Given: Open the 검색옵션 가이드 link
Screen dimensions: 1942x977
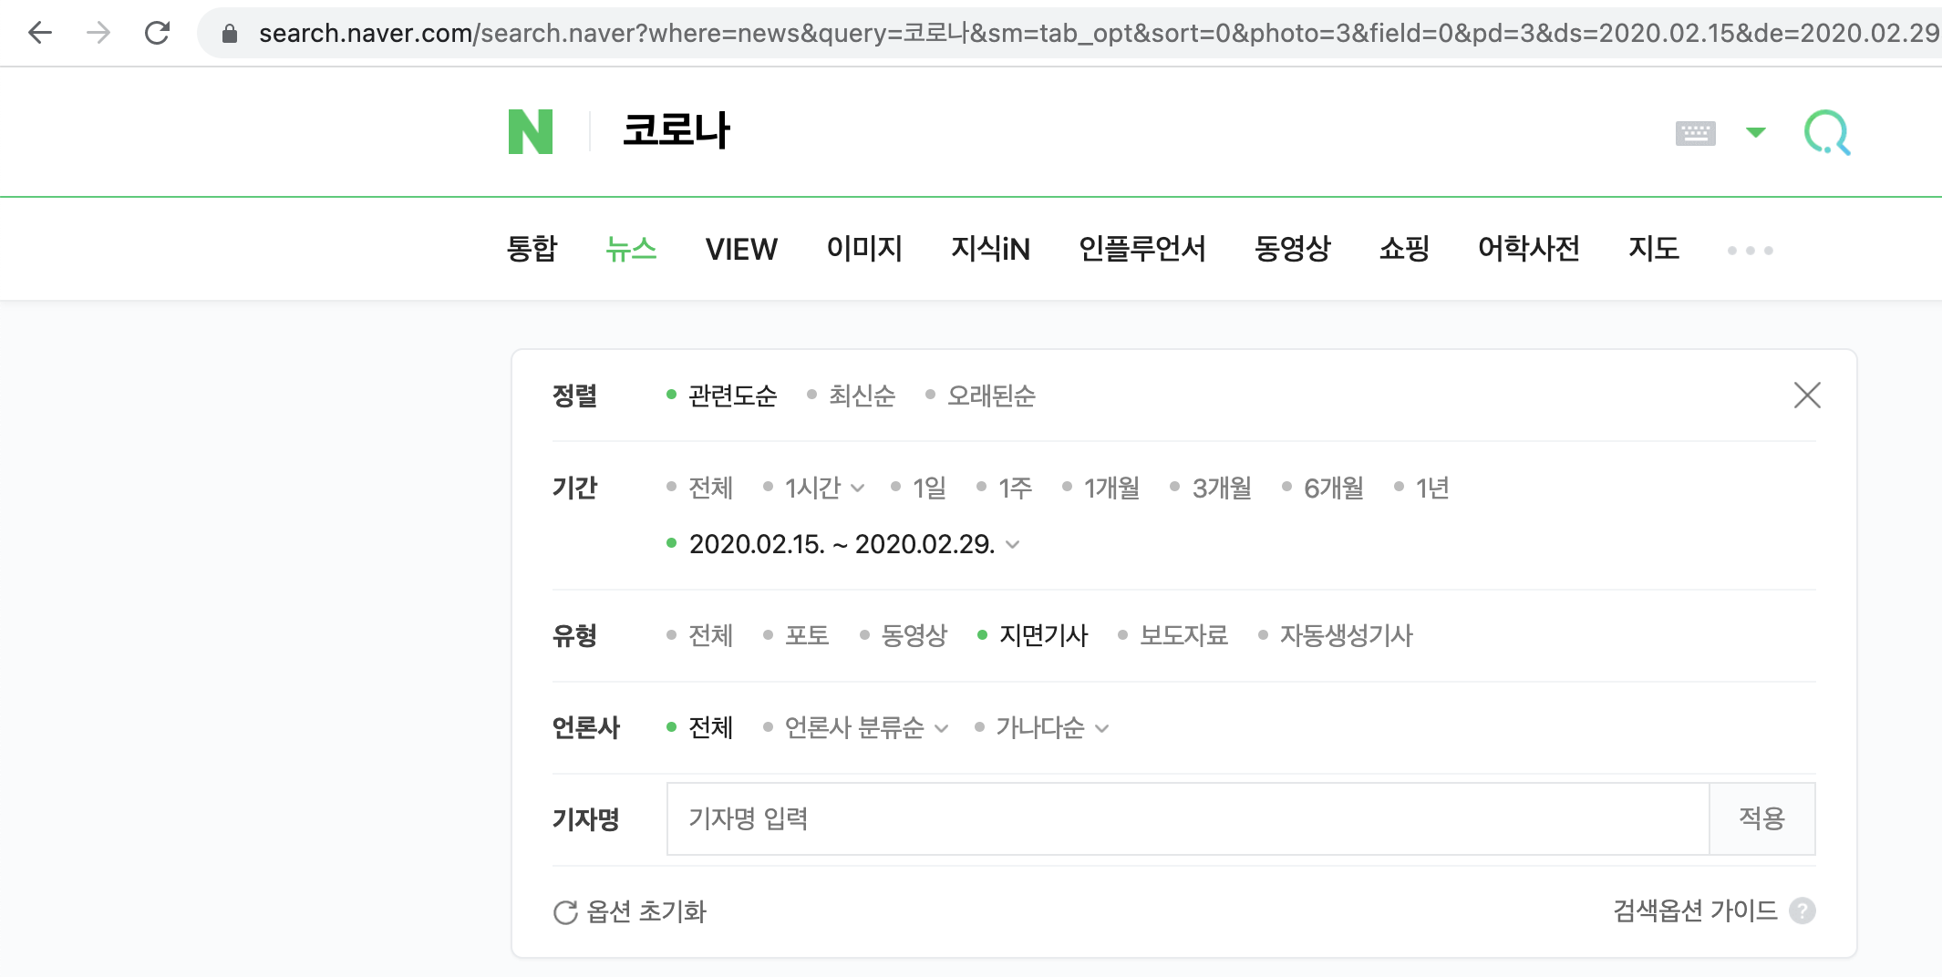Looking at the screenshot, I should pyautogui.click(x=1695, y=910).
